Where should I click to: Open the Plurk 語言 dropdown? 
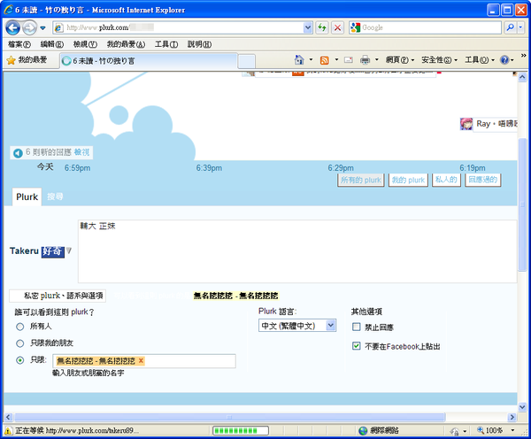coord(297,326)
